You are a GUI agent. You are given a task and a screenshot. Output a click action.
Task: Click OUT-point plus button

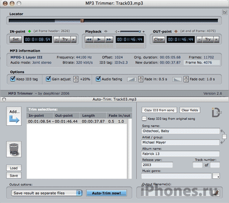pos(216,40)
